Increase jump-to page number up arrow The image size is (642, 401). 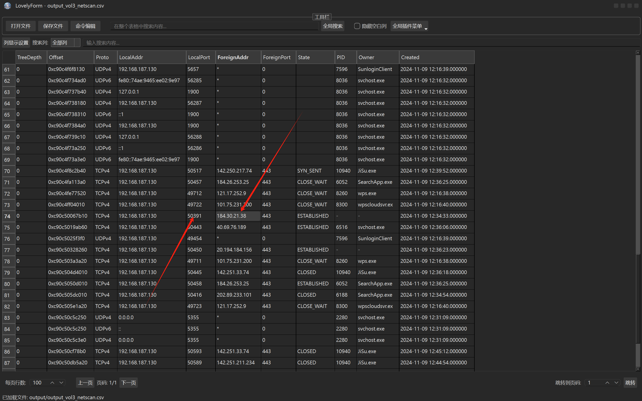pos(607,382)
